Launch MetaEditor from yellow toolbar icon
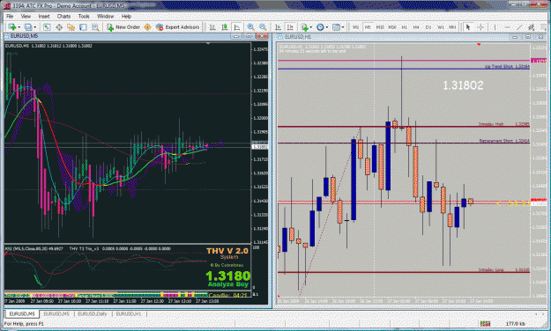The image size is (551, 331). coord(147,27)
